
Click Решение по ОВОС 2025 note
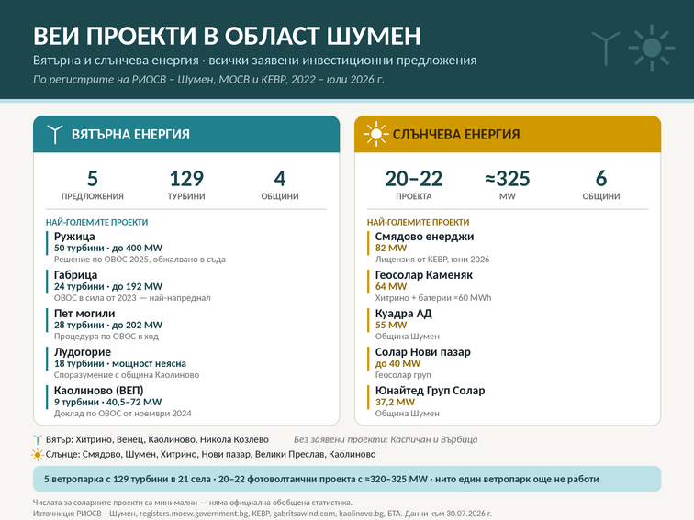140,260
